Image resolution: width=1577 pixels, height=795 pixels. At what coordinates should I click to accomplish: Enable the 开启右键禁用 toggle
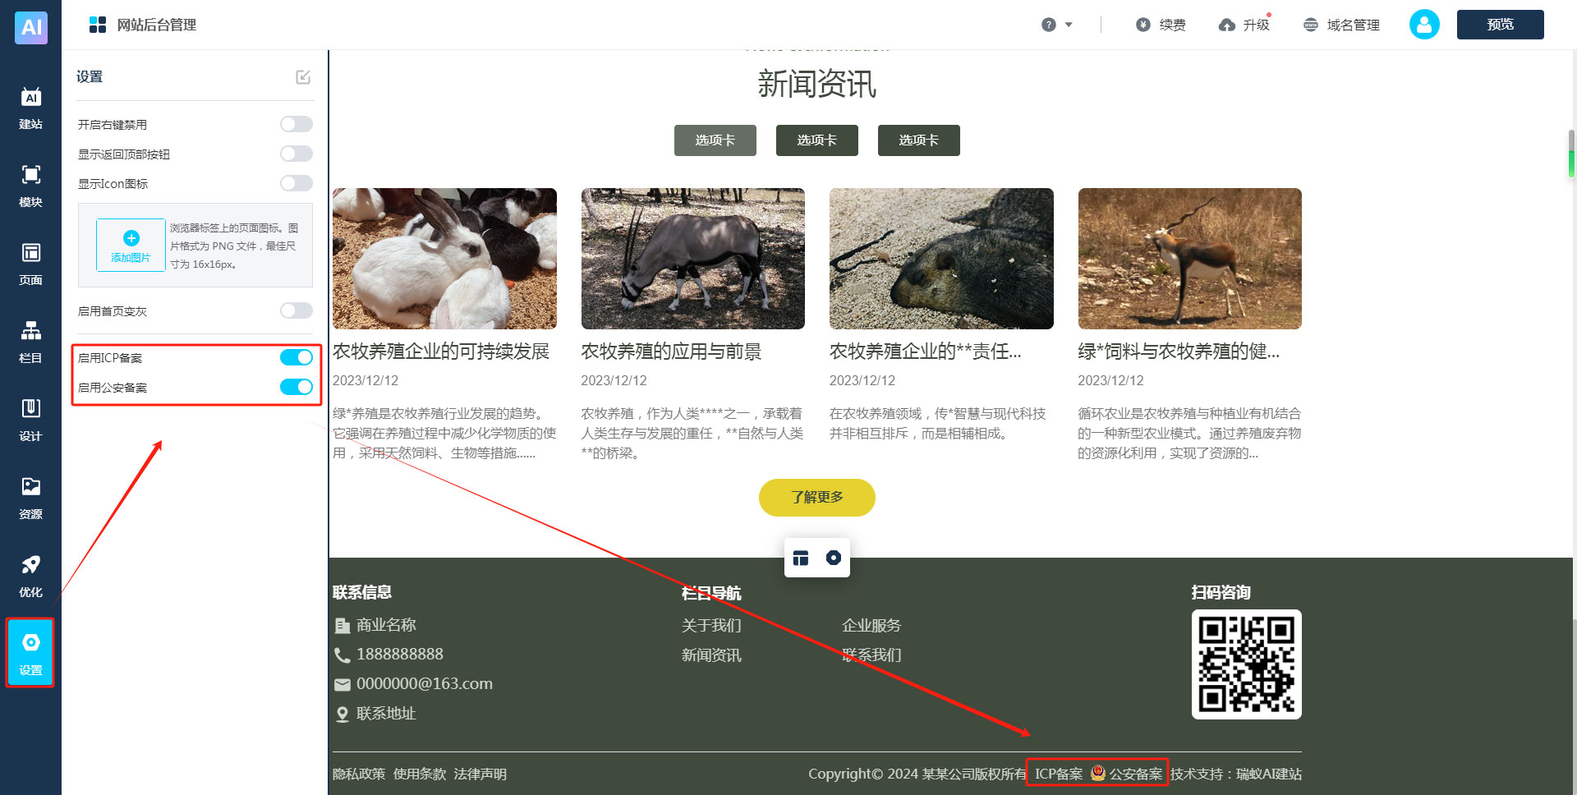pyautogui.click(x=297, y=124)
